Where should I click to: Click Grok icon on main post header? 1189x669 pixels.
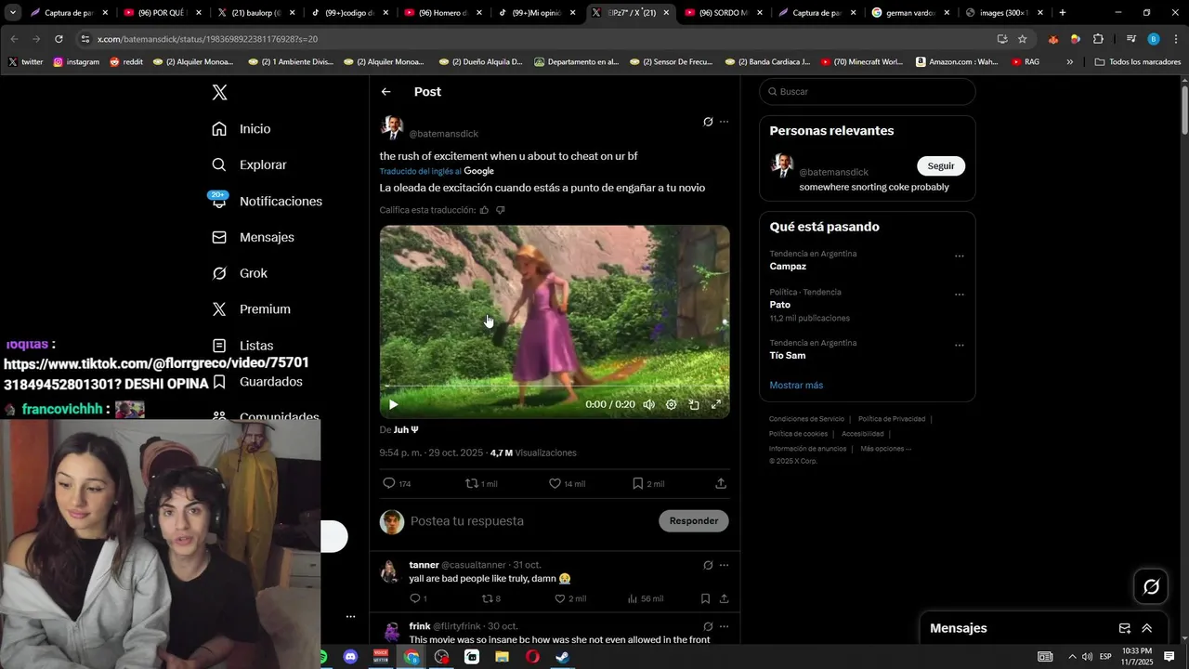click(x=708, y=122)
